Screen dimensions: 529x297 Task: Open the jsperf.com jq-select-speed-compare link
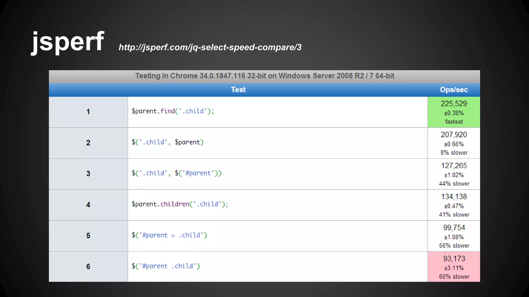210,47
